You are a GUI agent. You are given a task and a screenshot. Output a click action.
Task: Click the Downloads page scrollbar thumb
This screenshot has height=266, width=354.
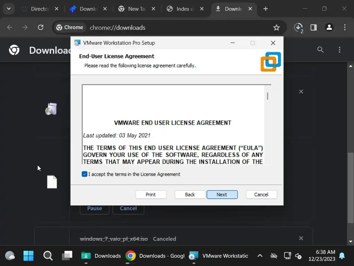point(351,188)
